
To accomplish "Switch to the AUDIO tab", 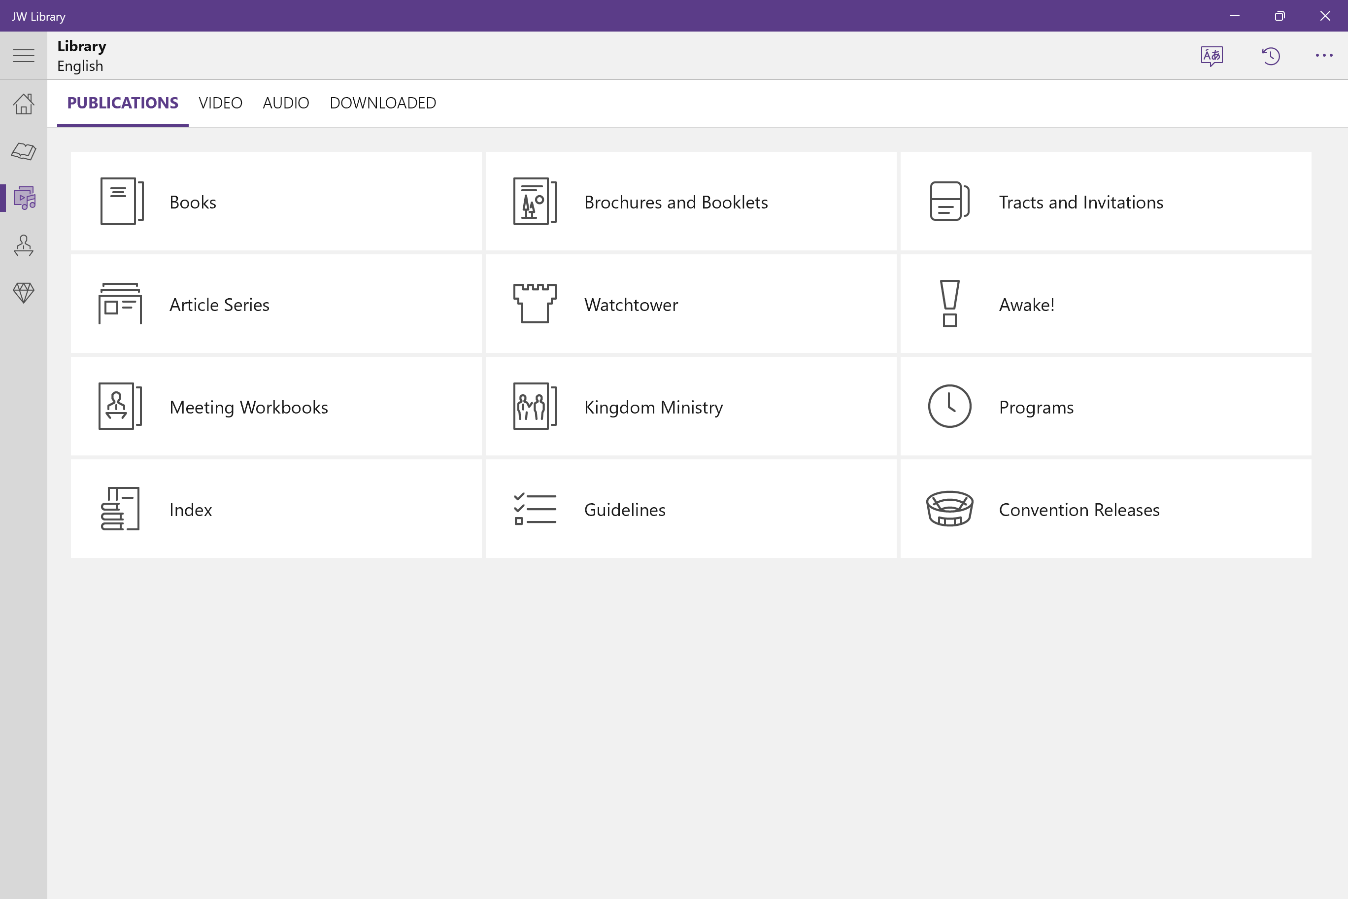I will click(286, 103).
